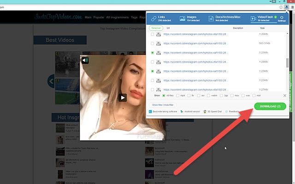The height and width of the screenshot is (184, 295).
Task: Click the InstaTopVideos.com site logo
Action: click(x=59, y=17)
